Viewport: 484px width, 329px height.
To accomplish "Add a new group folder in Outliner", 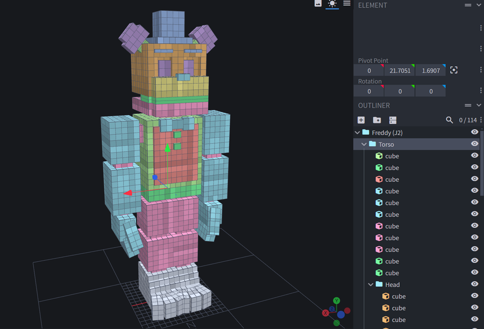I will click(377, 120).
